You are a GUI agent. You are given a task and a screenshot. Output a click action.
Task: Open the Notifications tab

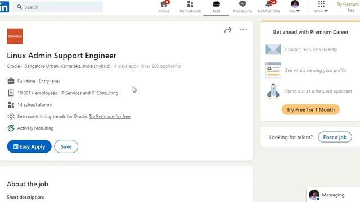(x=269, y=7)
